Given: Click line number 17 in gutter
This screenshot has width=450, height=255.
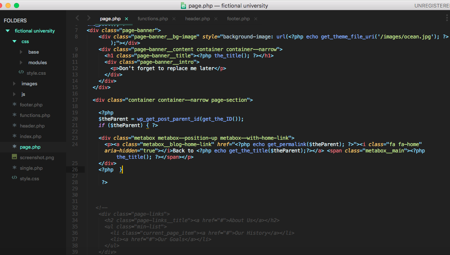Looking at the screenshot, I should point(75,100).
